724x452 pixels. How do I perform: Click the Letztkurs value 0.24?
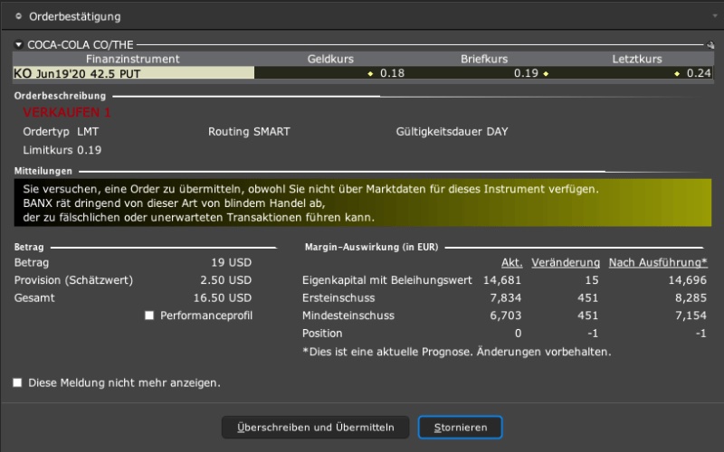coord(699,73)
